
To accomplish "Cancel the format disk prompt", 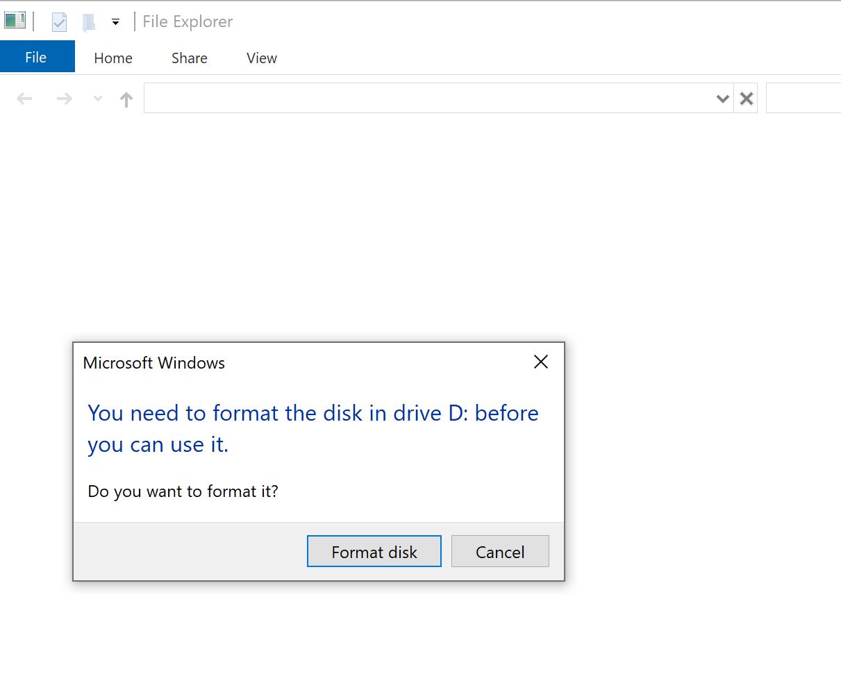I will [x=500, y=551].
